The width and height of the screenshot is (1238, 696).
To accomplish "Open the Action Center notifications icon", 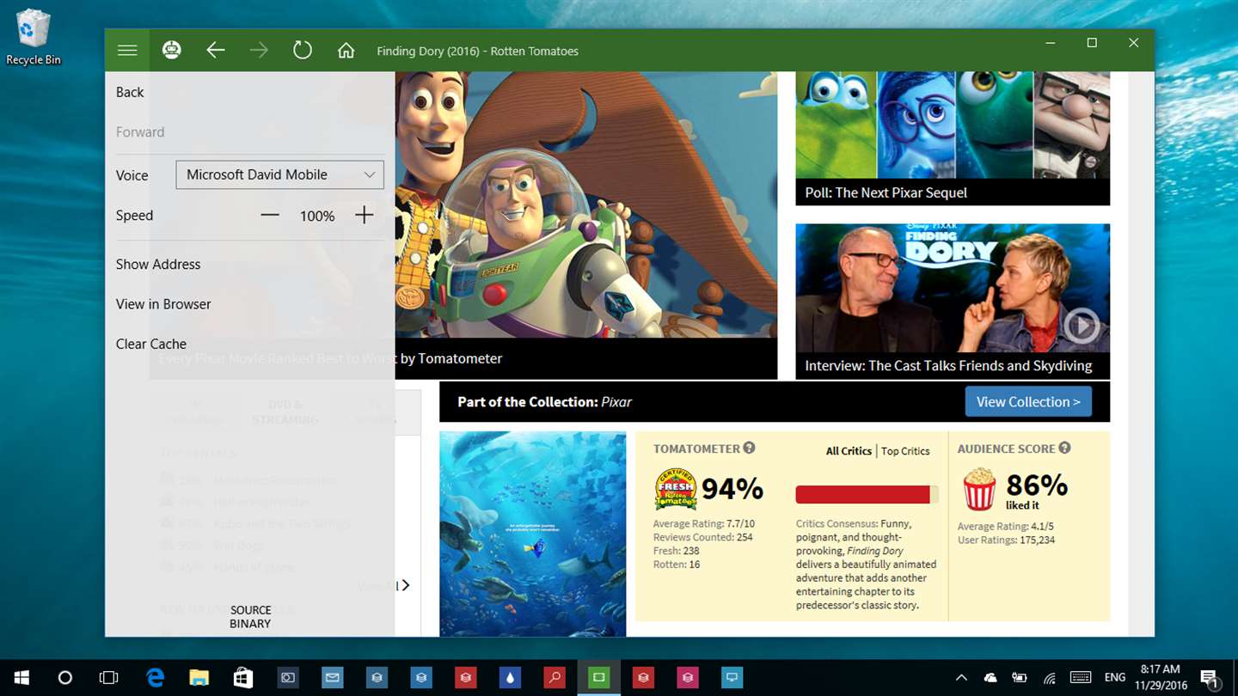I will [1210, 678].
